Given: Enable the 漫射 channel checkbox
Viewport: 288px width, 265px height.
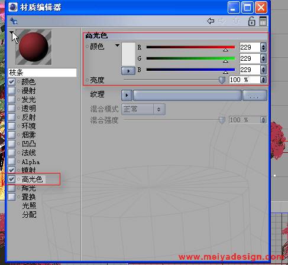Looking at the screenshot, I should click(x=12, y=90).
